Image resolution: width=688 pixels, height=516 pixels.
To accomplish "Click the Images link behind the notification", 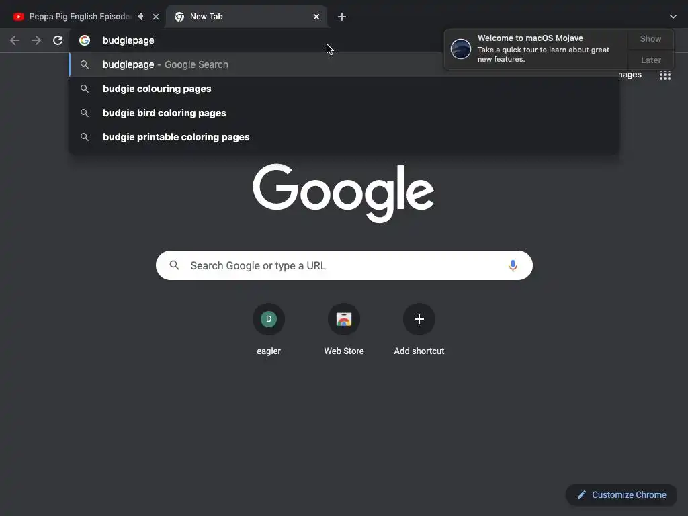I will click(x=630, y=75).
